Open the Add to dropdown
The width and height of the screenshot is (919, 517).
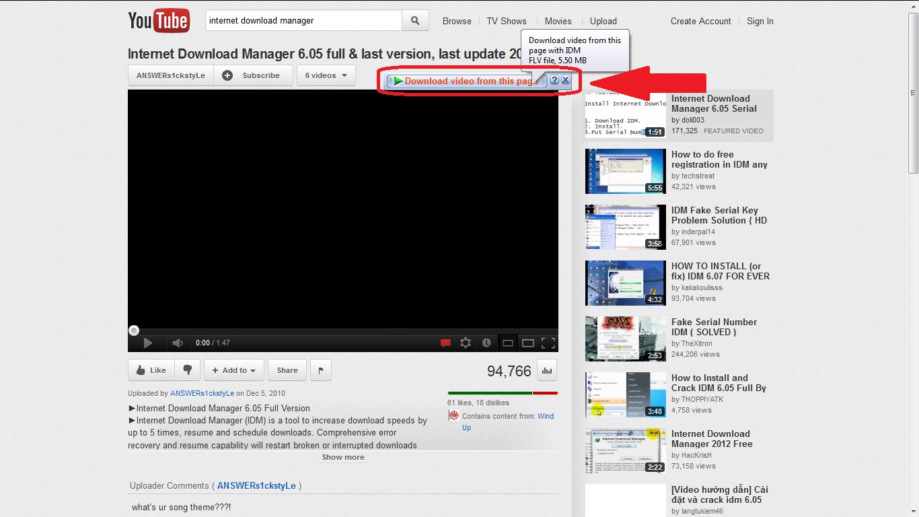(233, 370)
